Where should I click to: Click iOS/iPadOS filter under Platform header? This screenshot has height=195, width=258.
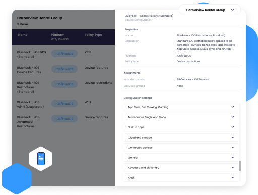pos(60,39)
